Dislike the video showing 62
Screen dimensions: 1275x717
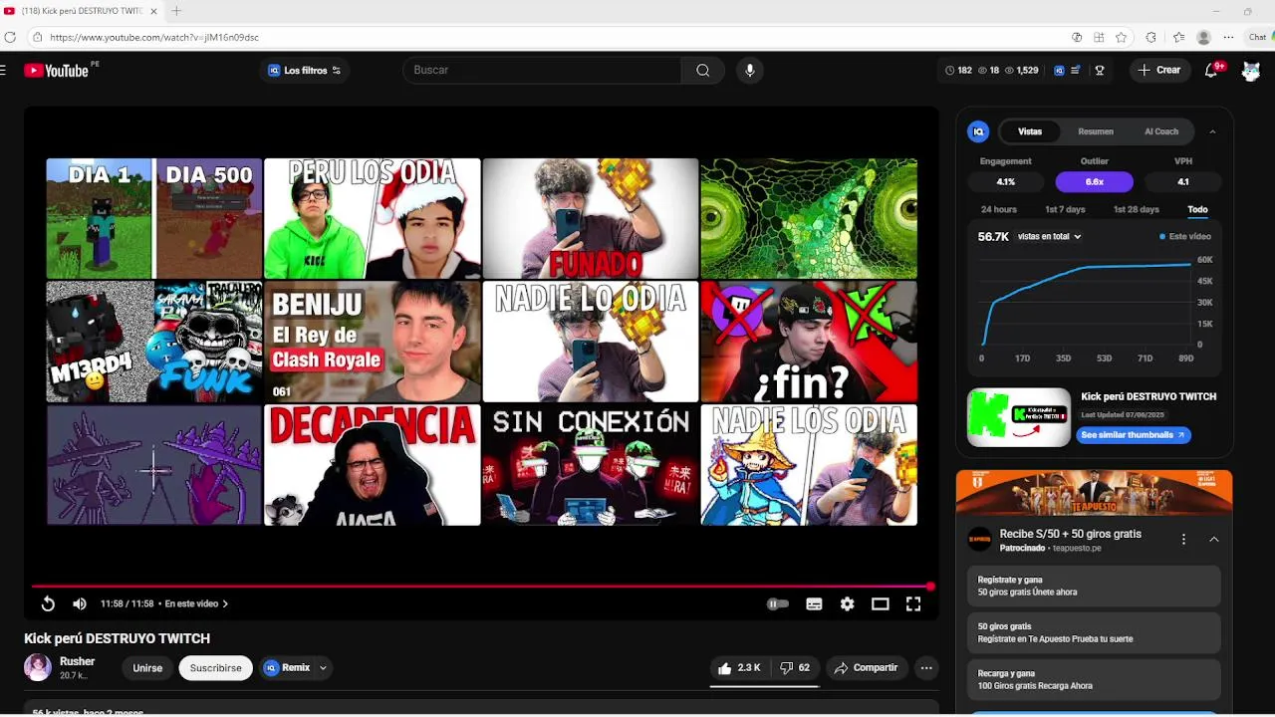click(795, 668)
